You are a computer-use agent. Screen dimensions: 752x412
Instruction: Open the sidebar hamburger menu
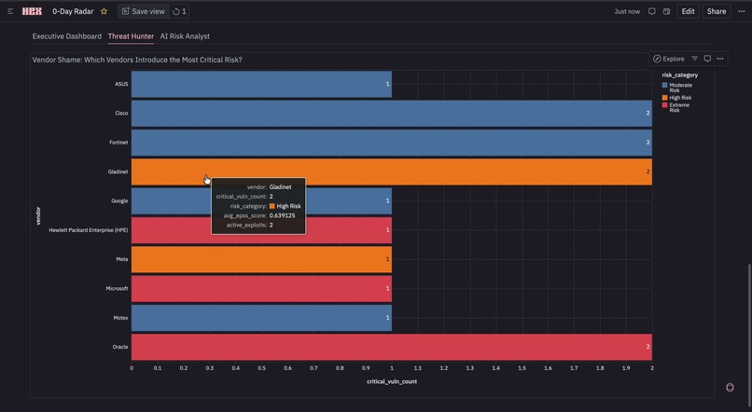tap(10, 11)
